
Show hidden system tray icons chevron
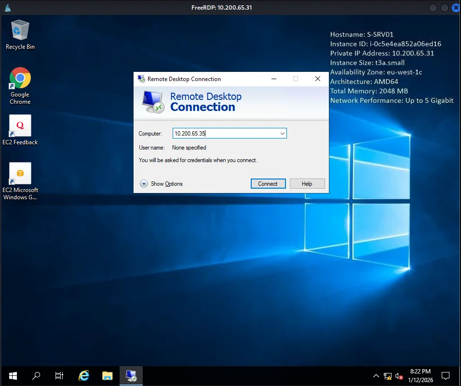[376, 376]
